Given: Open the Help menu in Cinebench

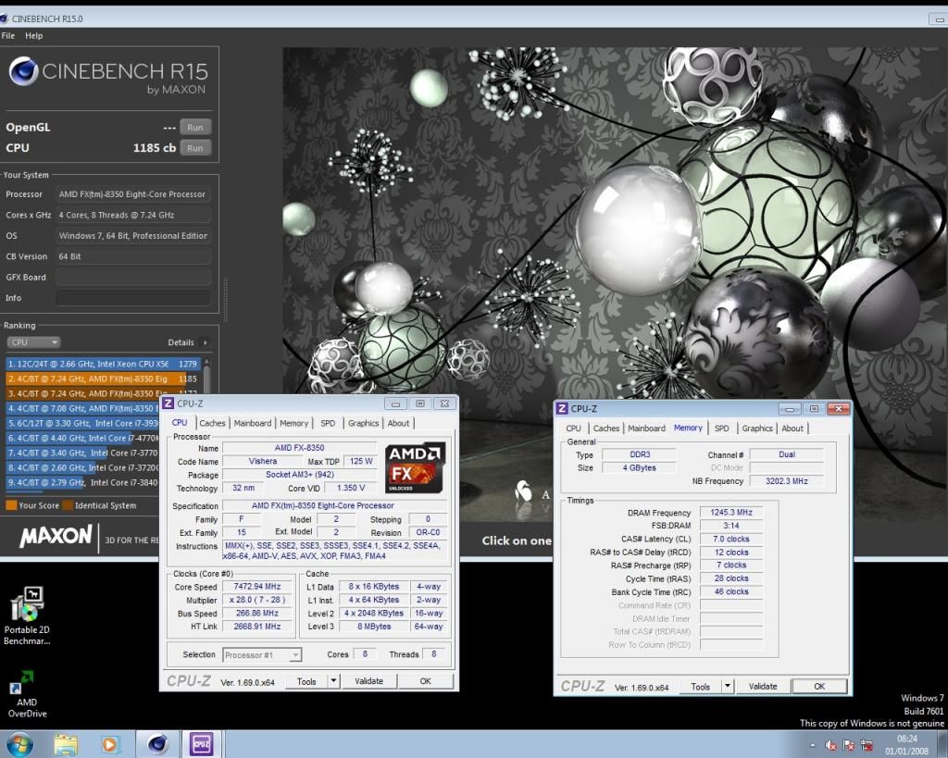Looking at the screenshot, I should pyautogui.click(x=34, y=35).
